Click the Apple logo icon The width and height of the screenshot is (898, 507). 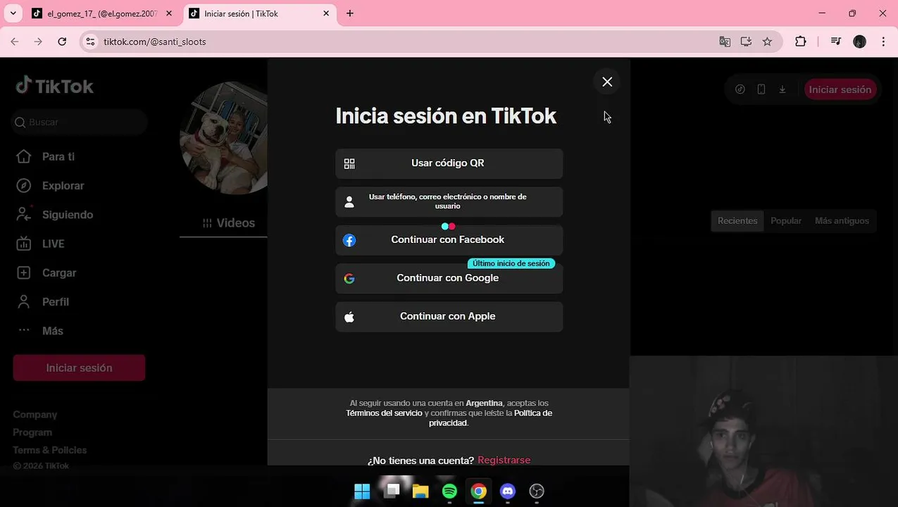[349, 317]
